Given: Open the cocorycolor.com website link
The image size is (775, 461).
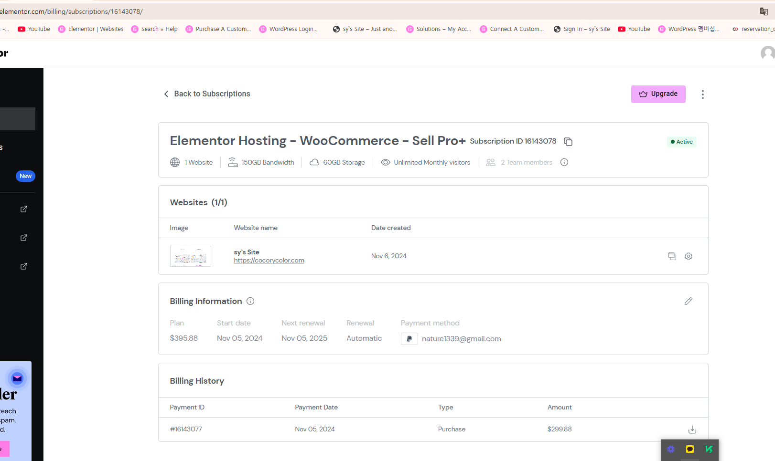Looking at the screenshot, I should [x=269, y=261].
